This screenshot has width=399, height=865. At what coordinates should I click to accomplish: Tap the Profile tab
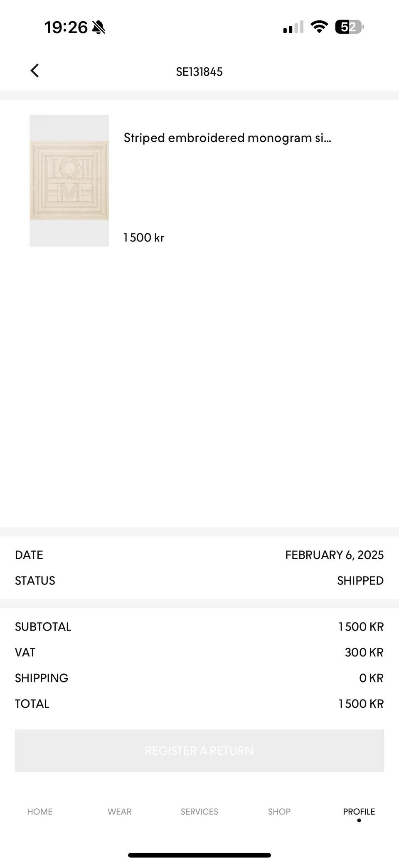[x=359, y=811]
